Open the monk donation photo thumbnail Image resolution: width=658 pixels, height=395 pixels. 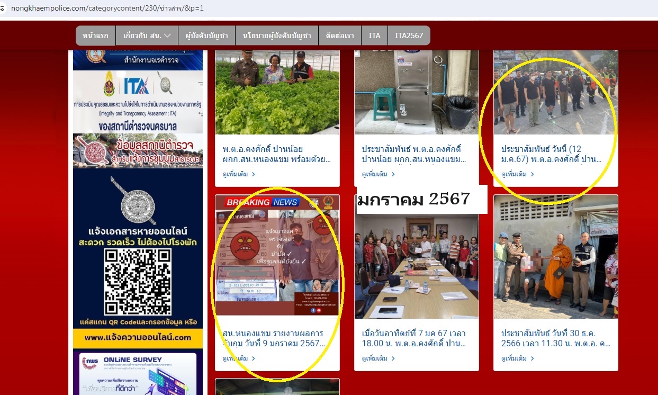click(x=555, y=257)
